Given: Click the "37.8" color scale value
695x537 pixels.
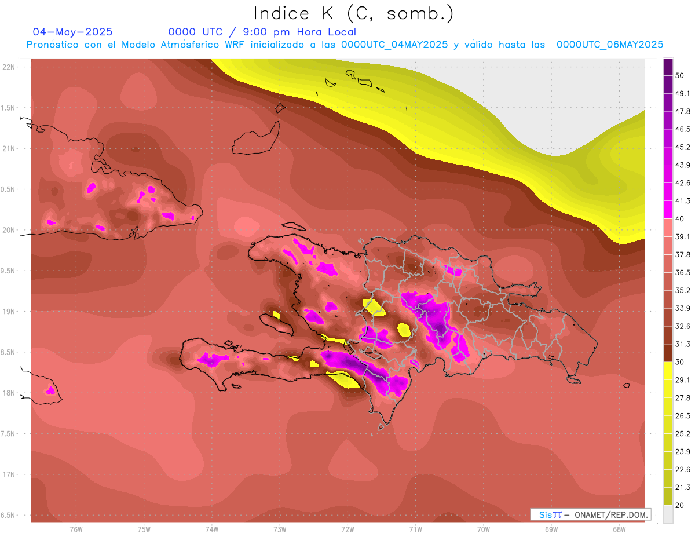Looking at the screenshot, I should point(683,254).
